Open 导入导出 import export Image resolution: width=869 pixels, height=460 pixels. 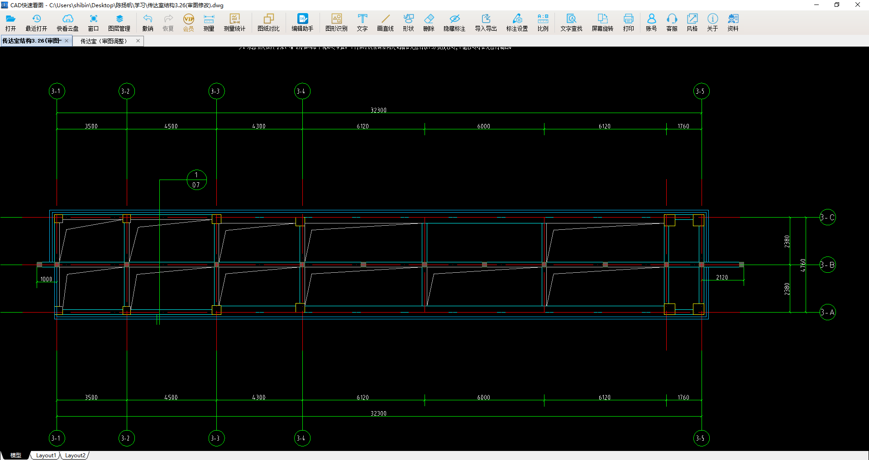point(486,22)
